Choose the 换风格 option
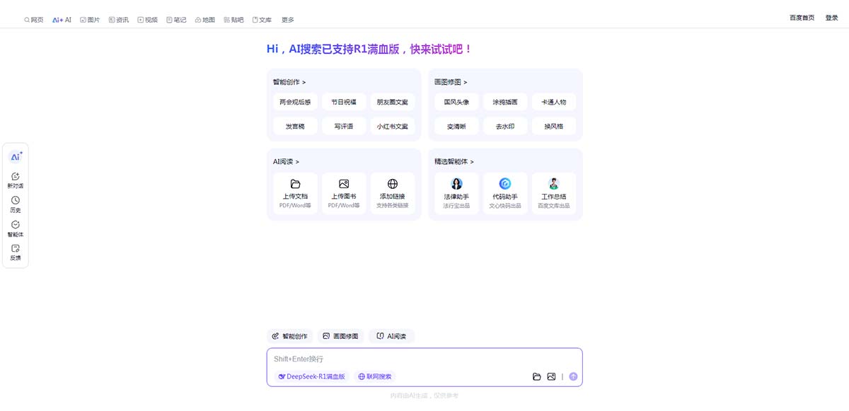The height and width of the screenshot is (411, 849). (x=554, y=127)
